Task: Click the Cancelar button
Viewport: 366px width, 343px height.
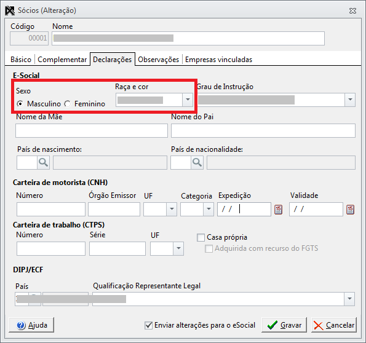Action: pos(334,325)
